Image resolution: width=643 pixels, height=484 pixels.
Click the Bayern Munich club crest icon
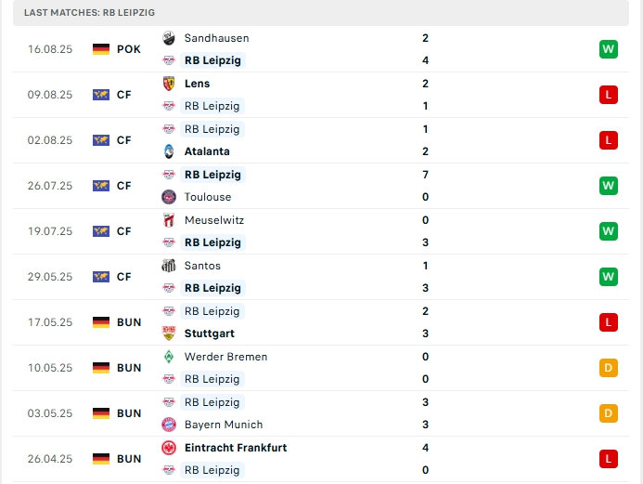click(x=169, y=425)
